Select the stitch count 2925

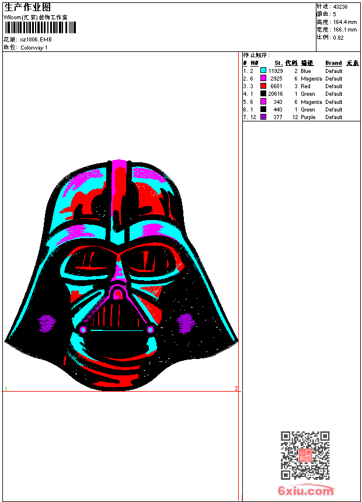277,79
